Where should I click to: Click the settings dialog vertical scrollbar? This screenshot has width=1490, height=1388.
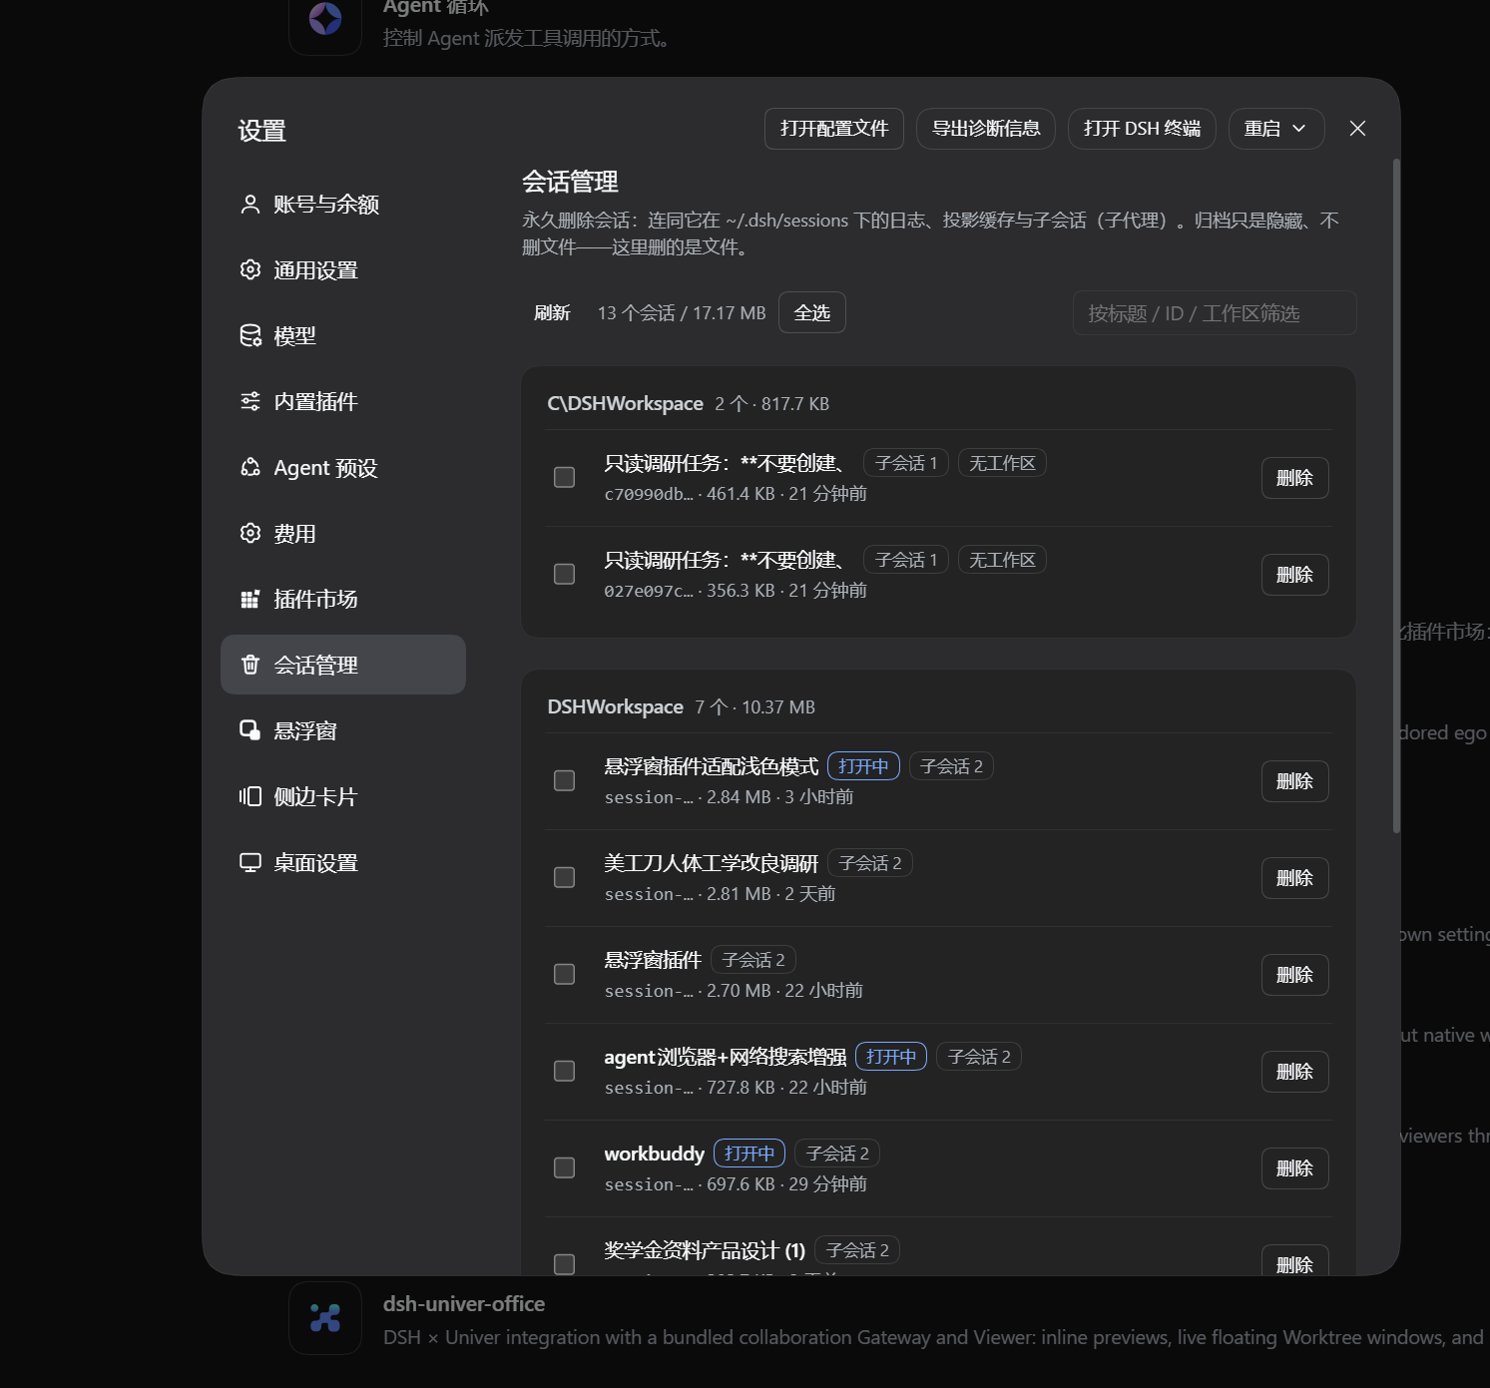click(1396, 496)
